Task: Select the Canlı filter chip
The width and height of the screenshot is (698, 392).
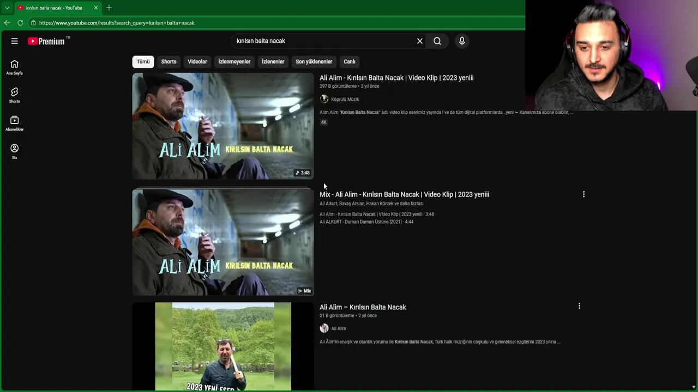Action: (x=350, y=62)
